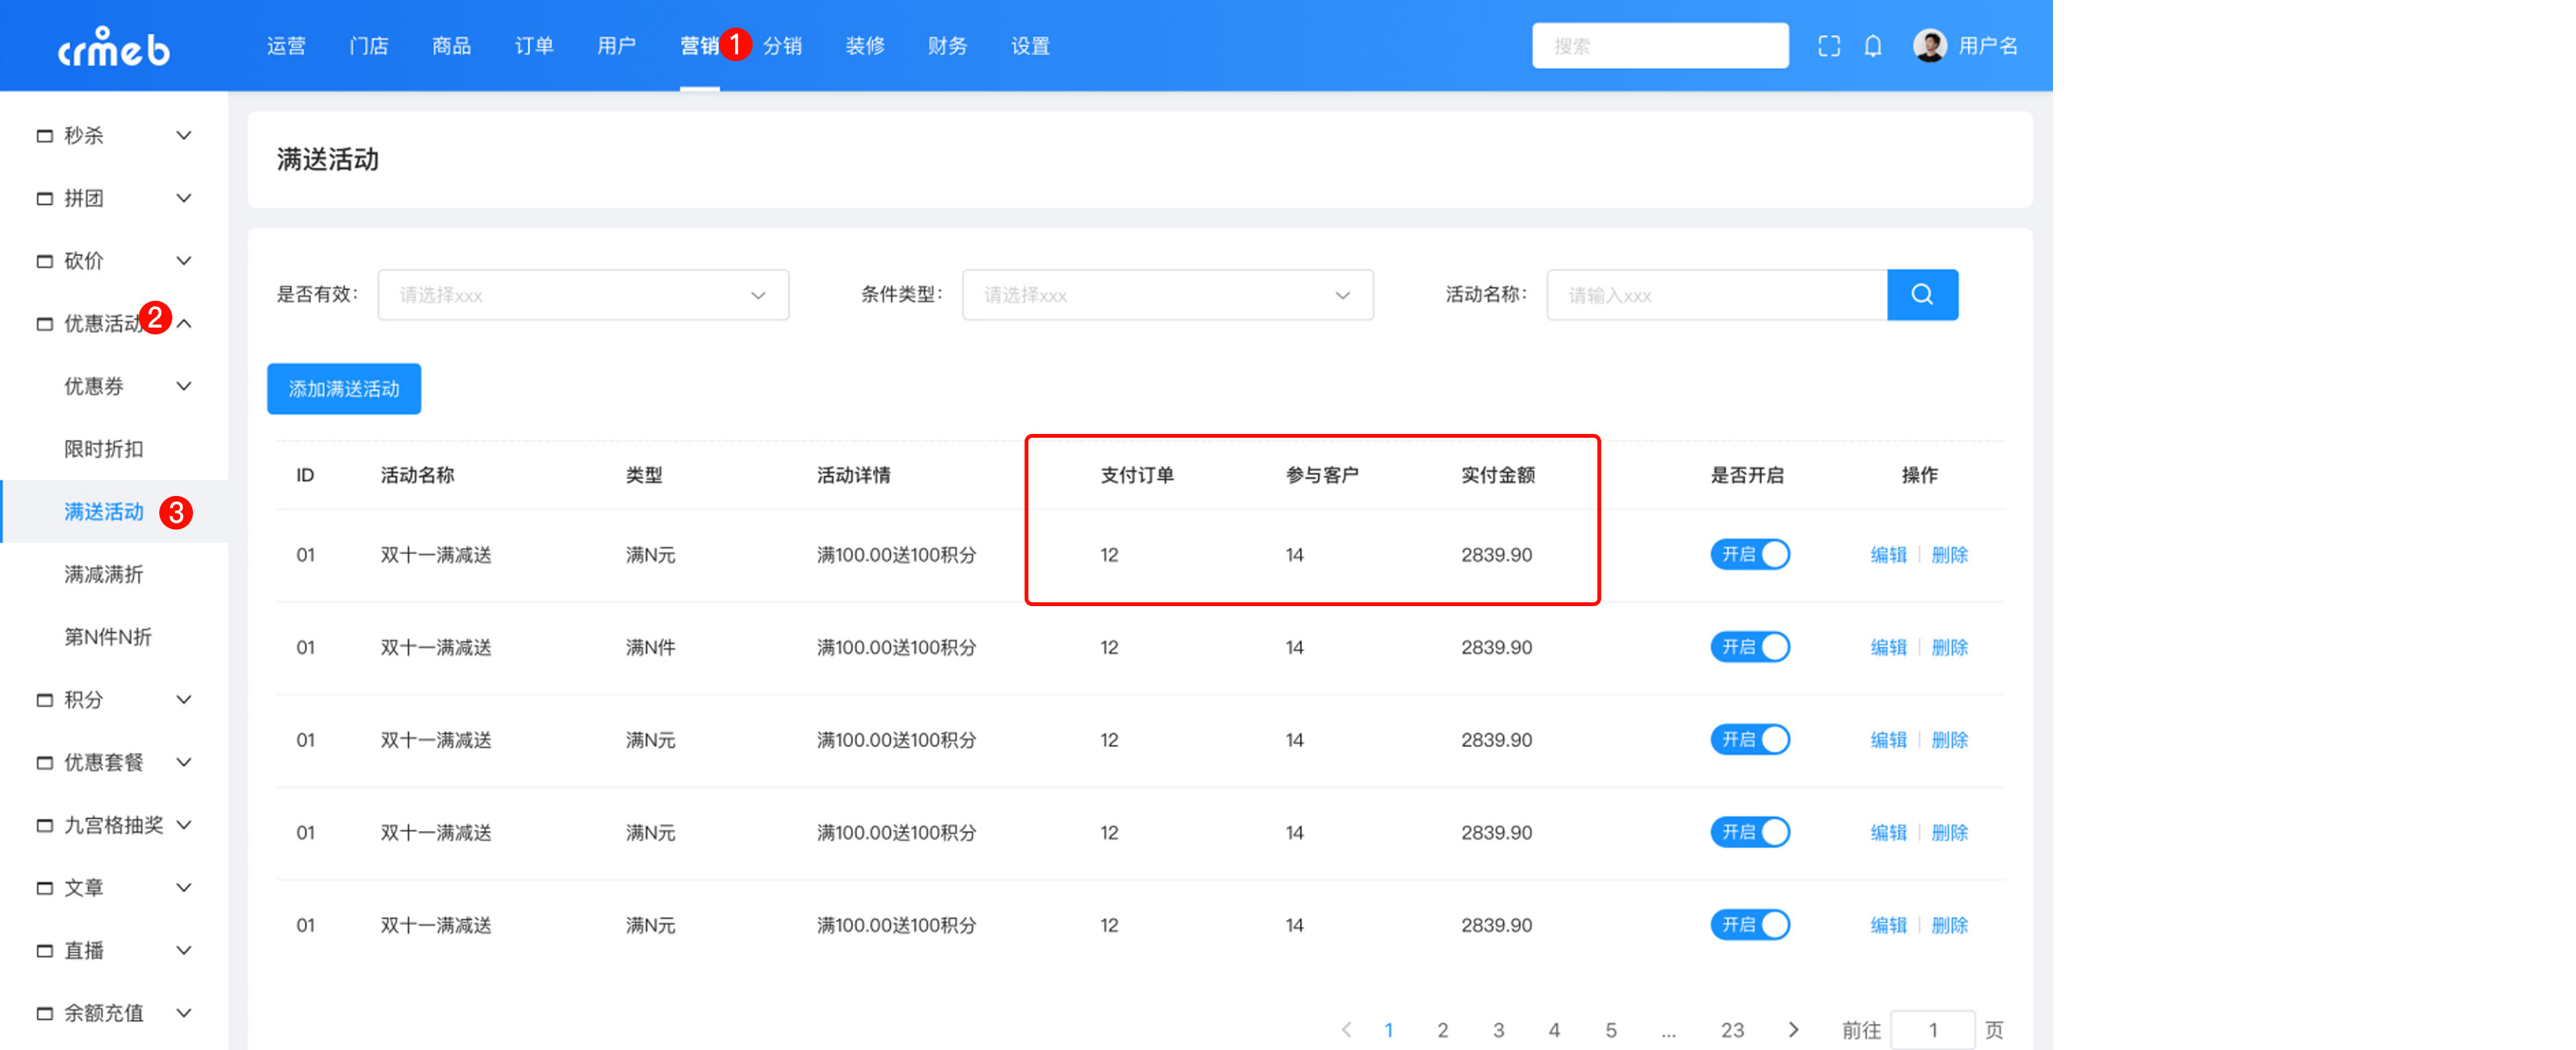Select 限时折扣 in sidebar
This screenshot has height=1050, width=2576.
pos(104,449)
